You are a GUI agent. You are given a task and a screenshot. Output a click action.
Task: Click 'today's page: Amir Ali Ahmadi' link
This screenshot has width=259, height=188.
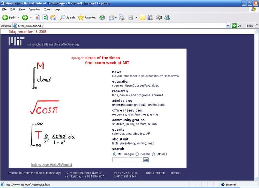[x=51, y=165]
